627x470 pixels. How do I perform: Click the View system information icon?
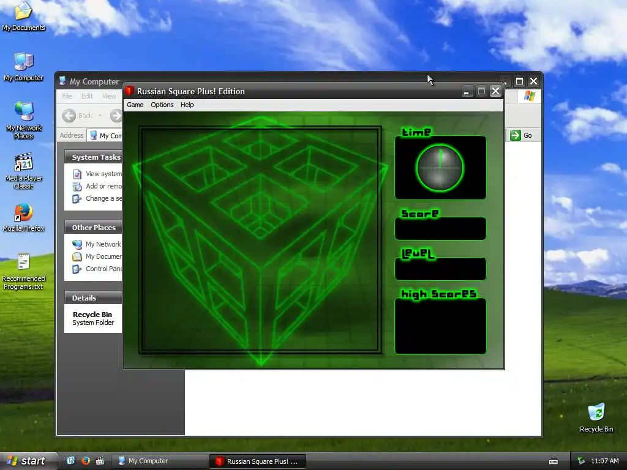tap(77, 174)
